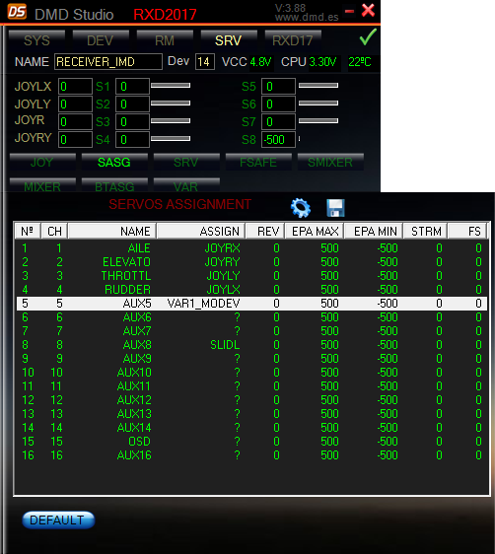Select the THROTTL servo row

(x=251, y=276)
